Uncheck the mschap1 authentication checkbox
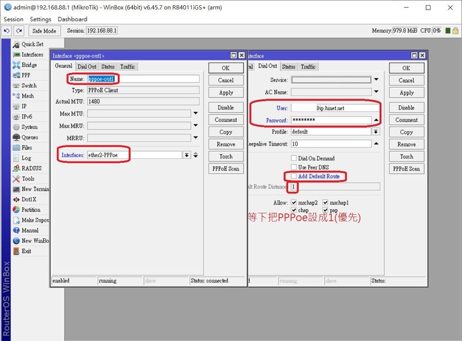 pos(325,203)
